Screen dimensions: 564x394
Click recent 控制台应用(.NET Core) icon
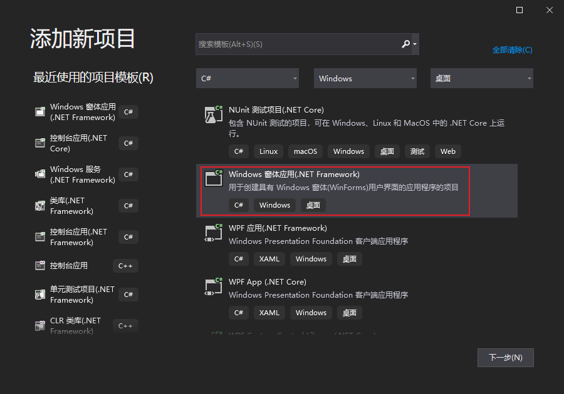(40, 143)
